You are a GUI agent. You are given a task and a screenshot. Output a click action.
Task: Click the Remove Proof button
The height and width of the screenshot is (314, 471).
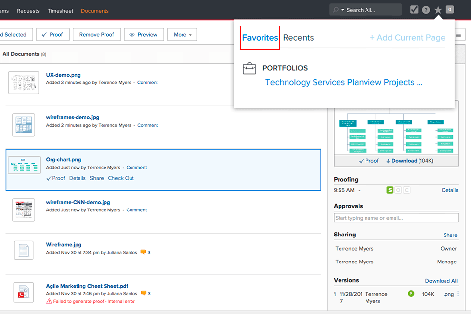[97, 34]
